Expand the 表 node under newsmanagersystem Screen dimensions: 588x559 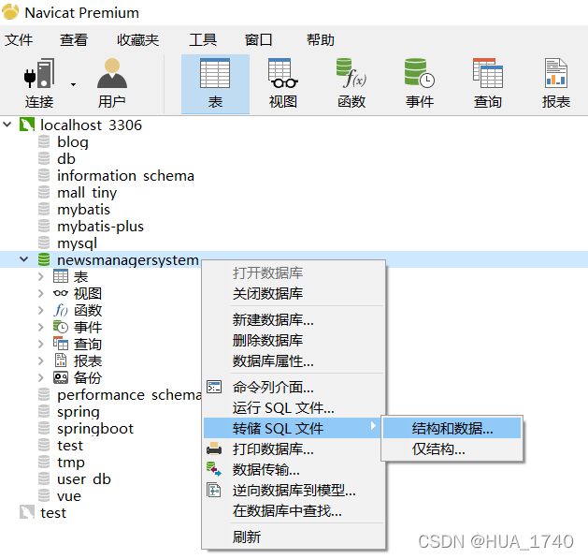click(41, 277)
